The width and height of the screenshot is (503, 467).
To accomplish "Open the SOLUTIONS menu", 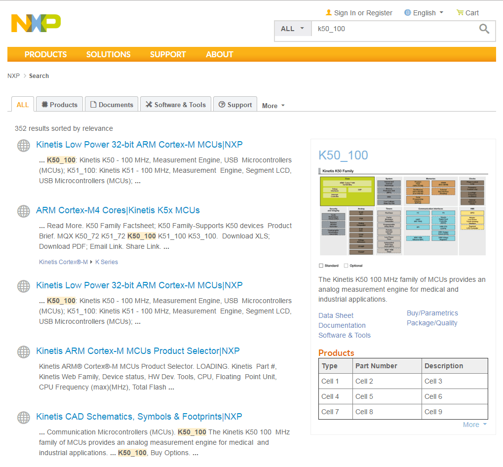I will click(x=109, y=54).
